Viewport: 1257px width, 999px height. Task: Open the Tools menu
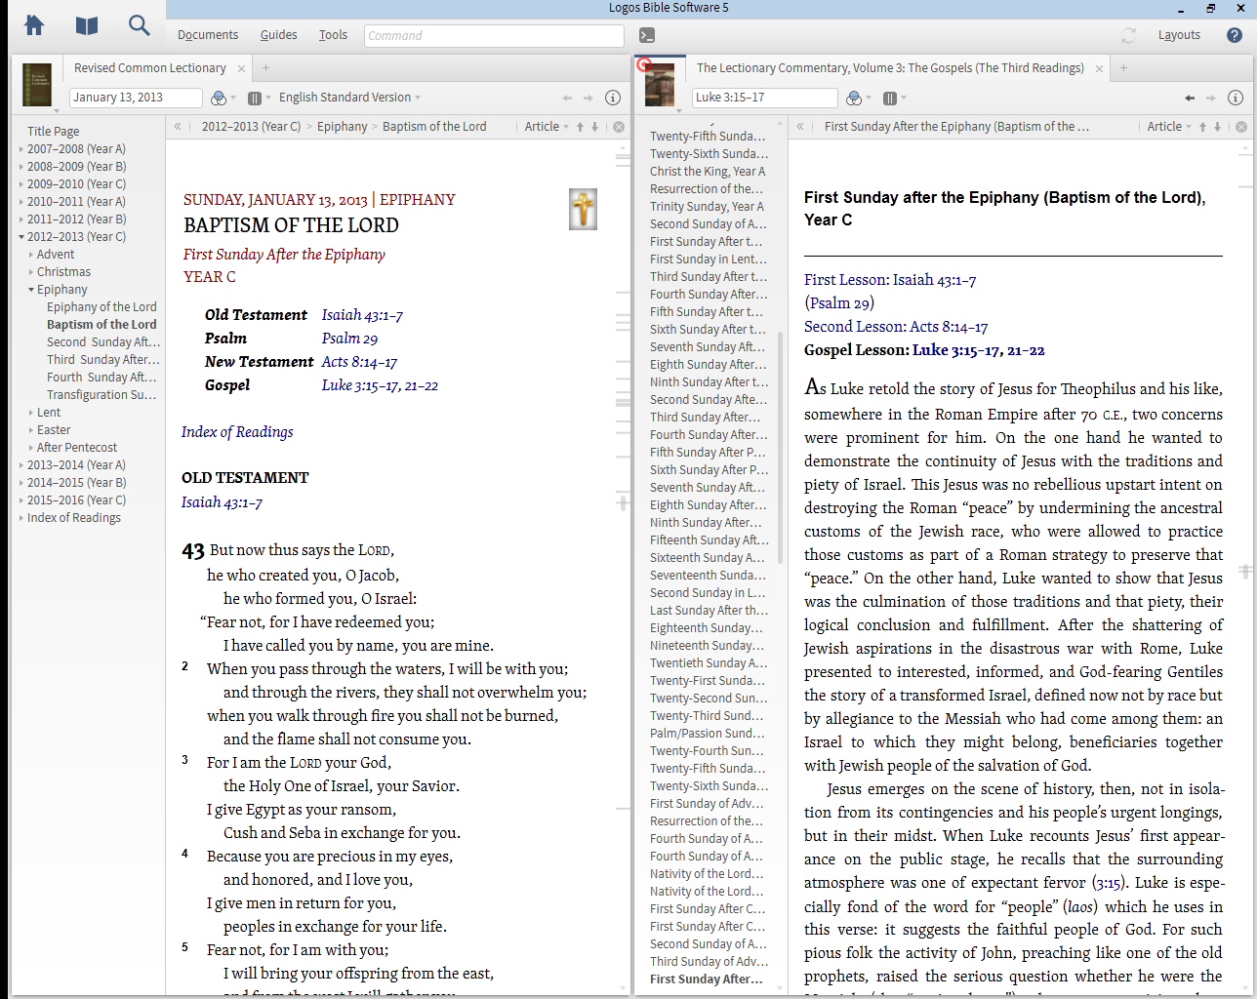pos(333,35)
